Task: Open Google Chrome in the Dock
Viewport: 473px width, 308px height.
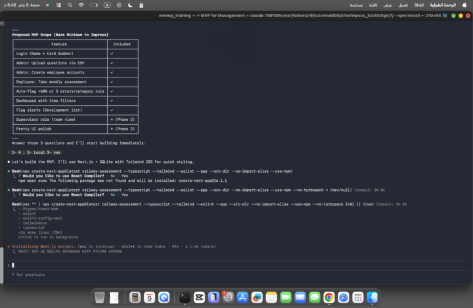Action: (x=329, y=297)
